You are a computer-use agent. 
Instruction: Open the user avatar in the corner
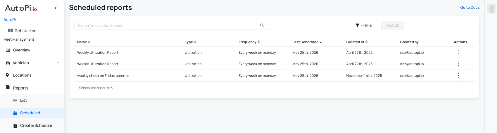[x=492, y=8]
